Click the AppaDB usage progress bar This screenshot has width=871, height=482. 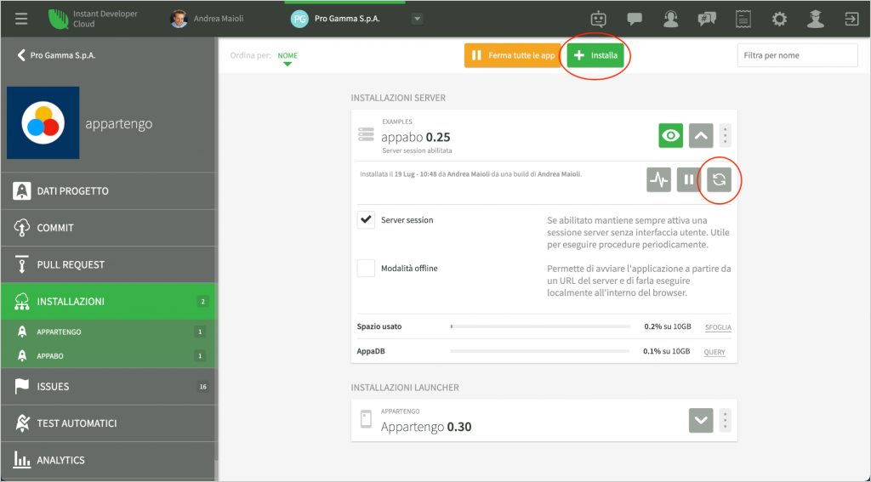click(x=540, y=351)
